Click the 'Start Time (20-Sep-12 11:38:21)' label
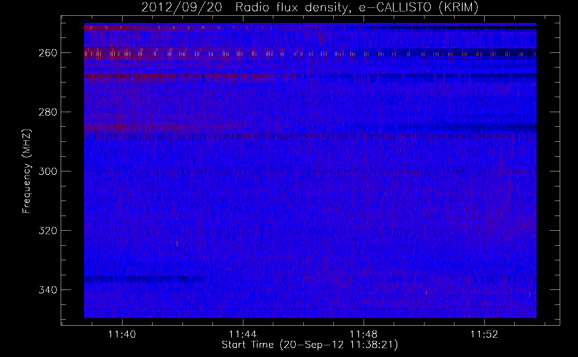 point(310,345)
